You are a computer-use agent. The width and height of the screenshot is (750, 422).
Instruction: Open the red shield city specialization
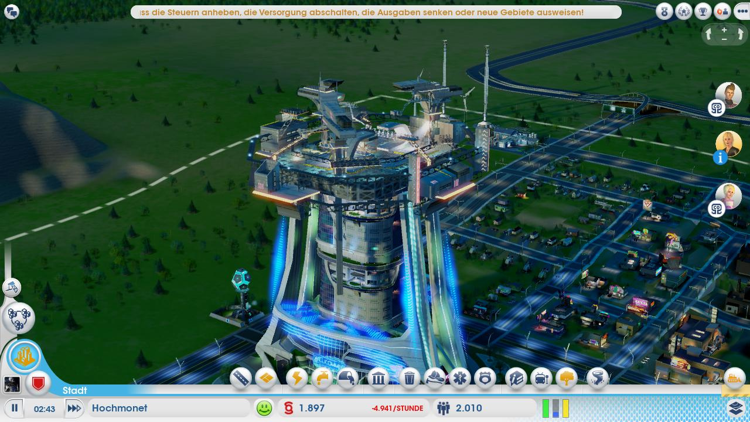38,384
